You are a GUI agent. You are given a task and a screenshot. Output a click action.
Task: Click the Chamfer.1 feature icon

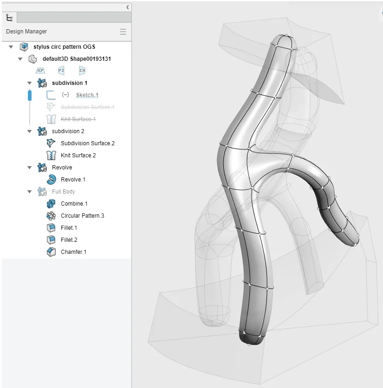coord(51,252)
